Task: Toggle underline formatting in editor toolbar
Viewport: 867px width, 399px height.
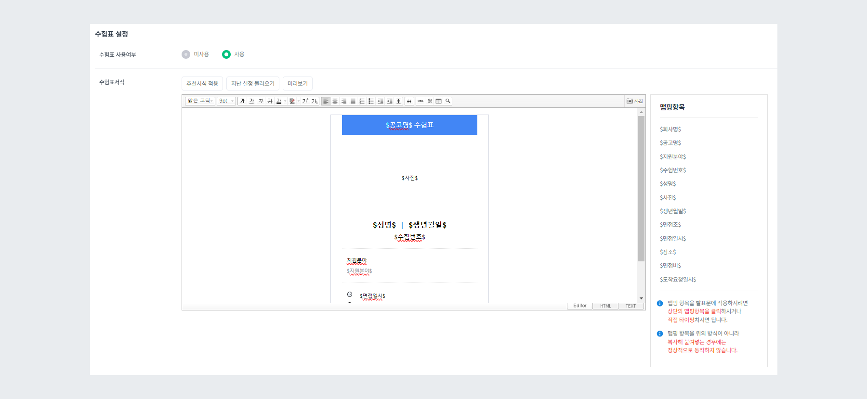Action: [x=251, y=101]
